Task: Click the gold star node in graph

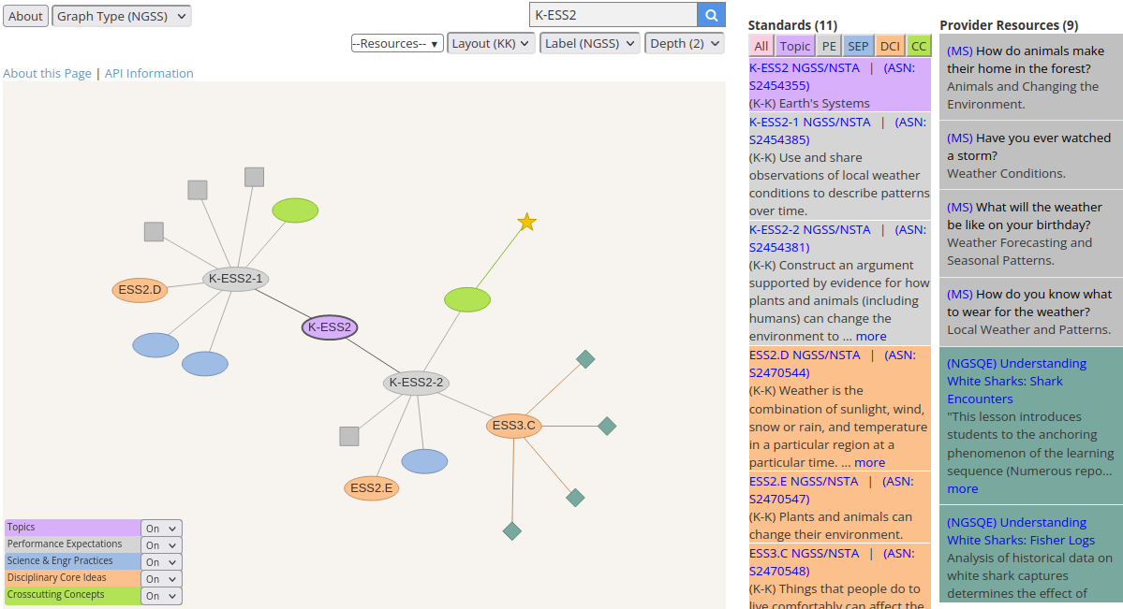Action: point(527,222)
